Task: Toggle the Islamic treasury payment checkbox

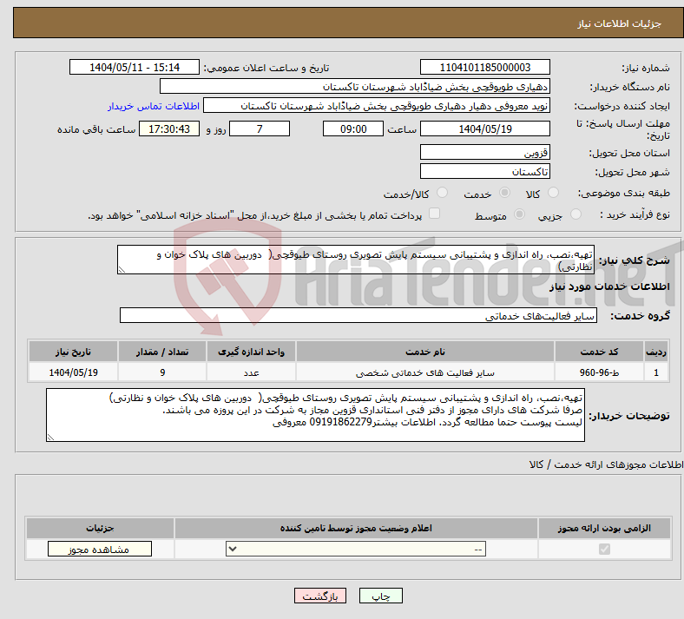Action: [x=435, y=214]
